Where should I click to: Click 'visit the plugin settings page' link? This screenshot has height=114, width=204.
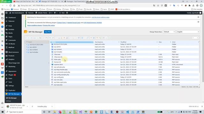click(100, 17)
